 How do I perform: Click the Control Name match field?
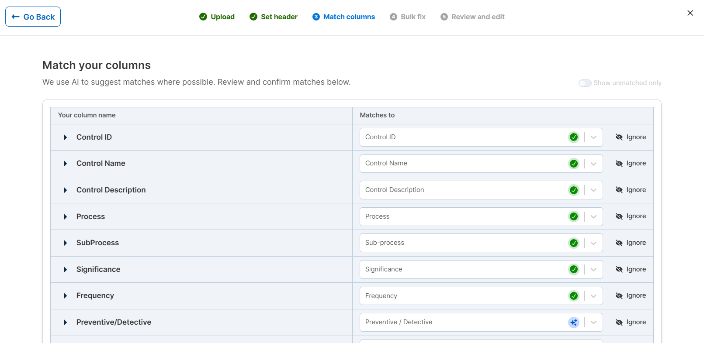point(481,164)
